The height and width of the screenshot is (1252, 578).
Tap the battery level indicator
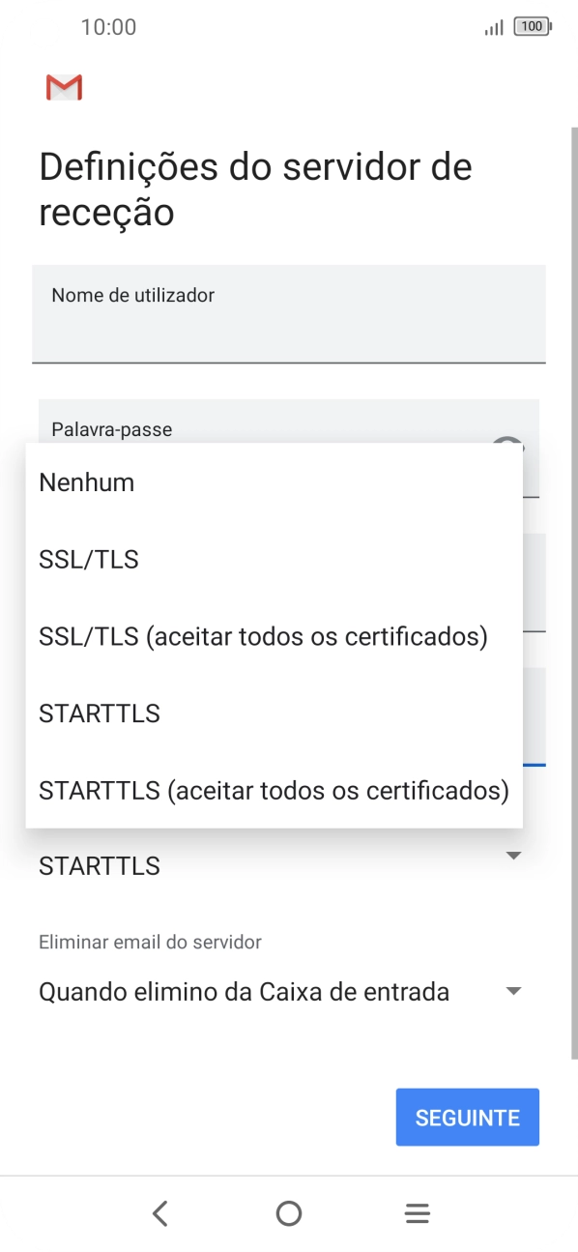click(533, 27)
